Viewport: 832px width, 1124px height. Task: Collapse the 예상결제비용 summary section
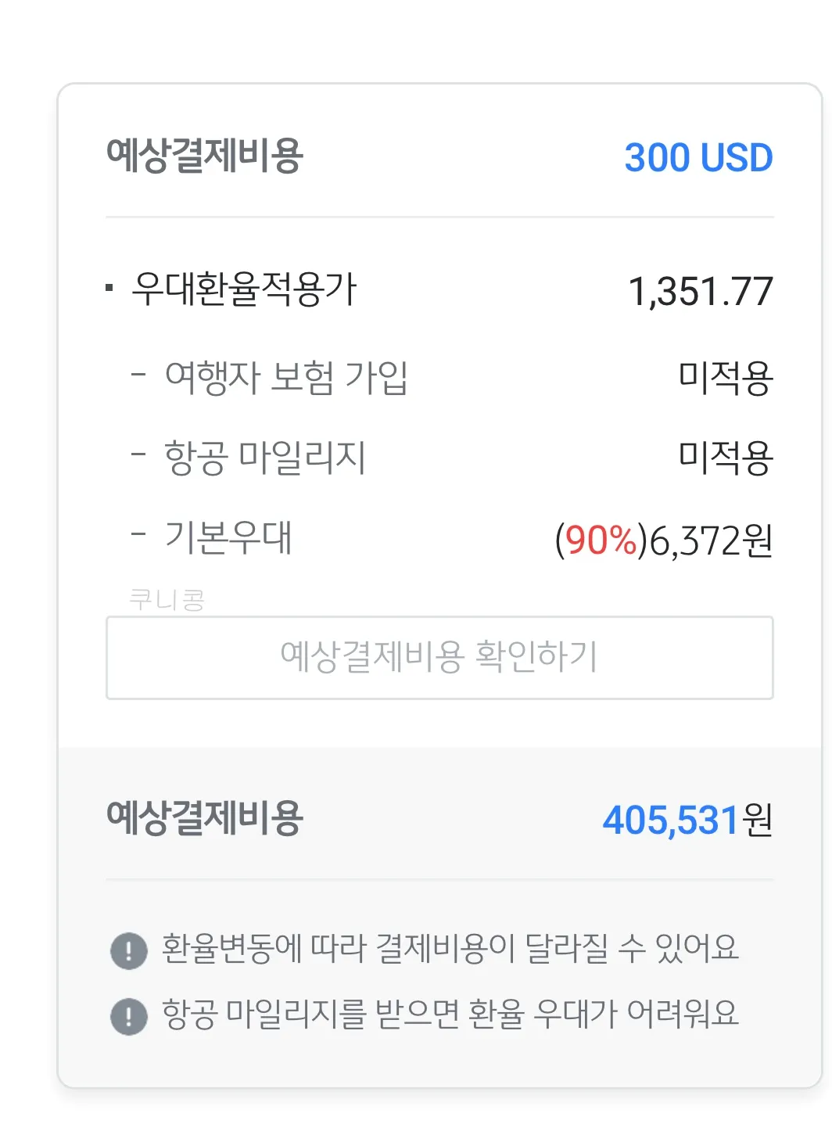point(207,155)
